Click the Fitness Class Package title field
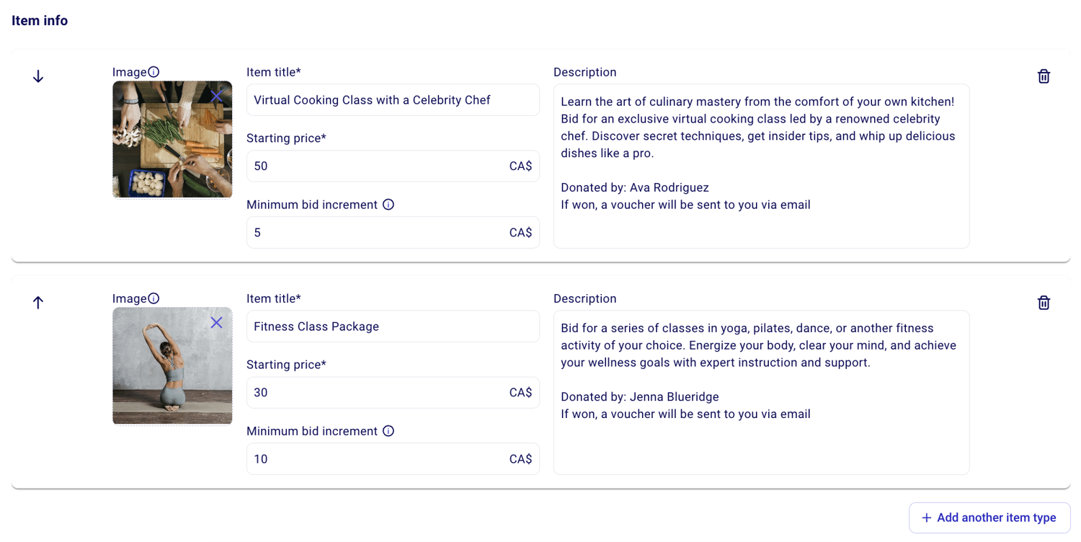The image size is (1081, 542). tap(393, 326)
